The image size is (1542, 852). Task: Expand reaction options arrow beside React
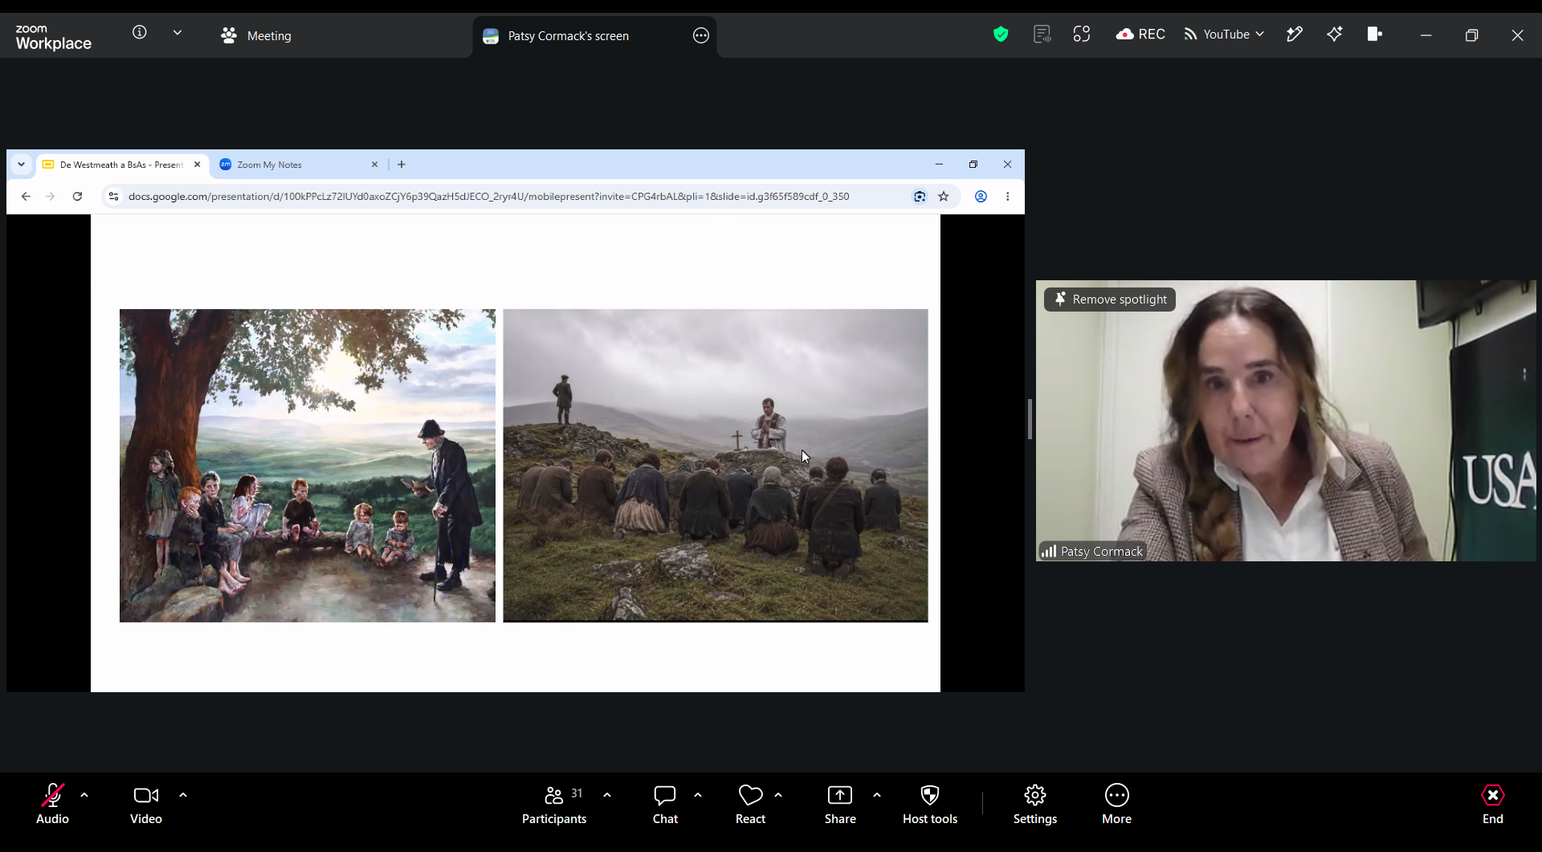pos(778,795)
